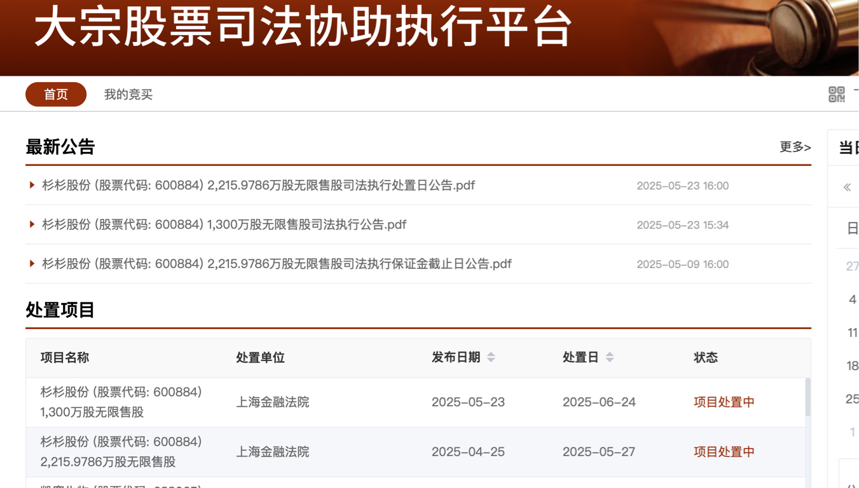Click the 项目名称 column header
Image resolution: width=859 pixels, height=488 pixels.
tap(65, 357)
